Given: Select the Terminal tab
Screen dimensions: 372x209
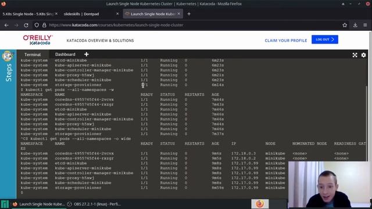Looking at the screenshot, I should 33,55.
